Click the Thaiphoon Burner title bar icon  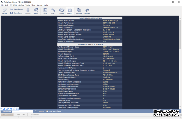pyautogui.click(x=2, y=2)
